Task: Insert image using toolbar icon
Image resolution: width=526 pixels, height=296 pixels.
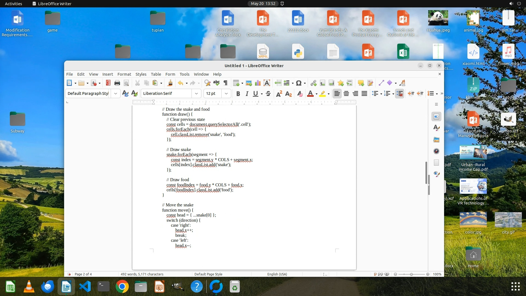Action: point(249,83)
